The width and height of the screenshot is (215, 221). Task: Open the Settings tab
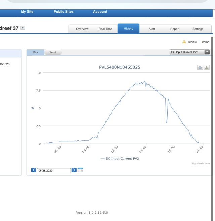[x=198, y=29]
